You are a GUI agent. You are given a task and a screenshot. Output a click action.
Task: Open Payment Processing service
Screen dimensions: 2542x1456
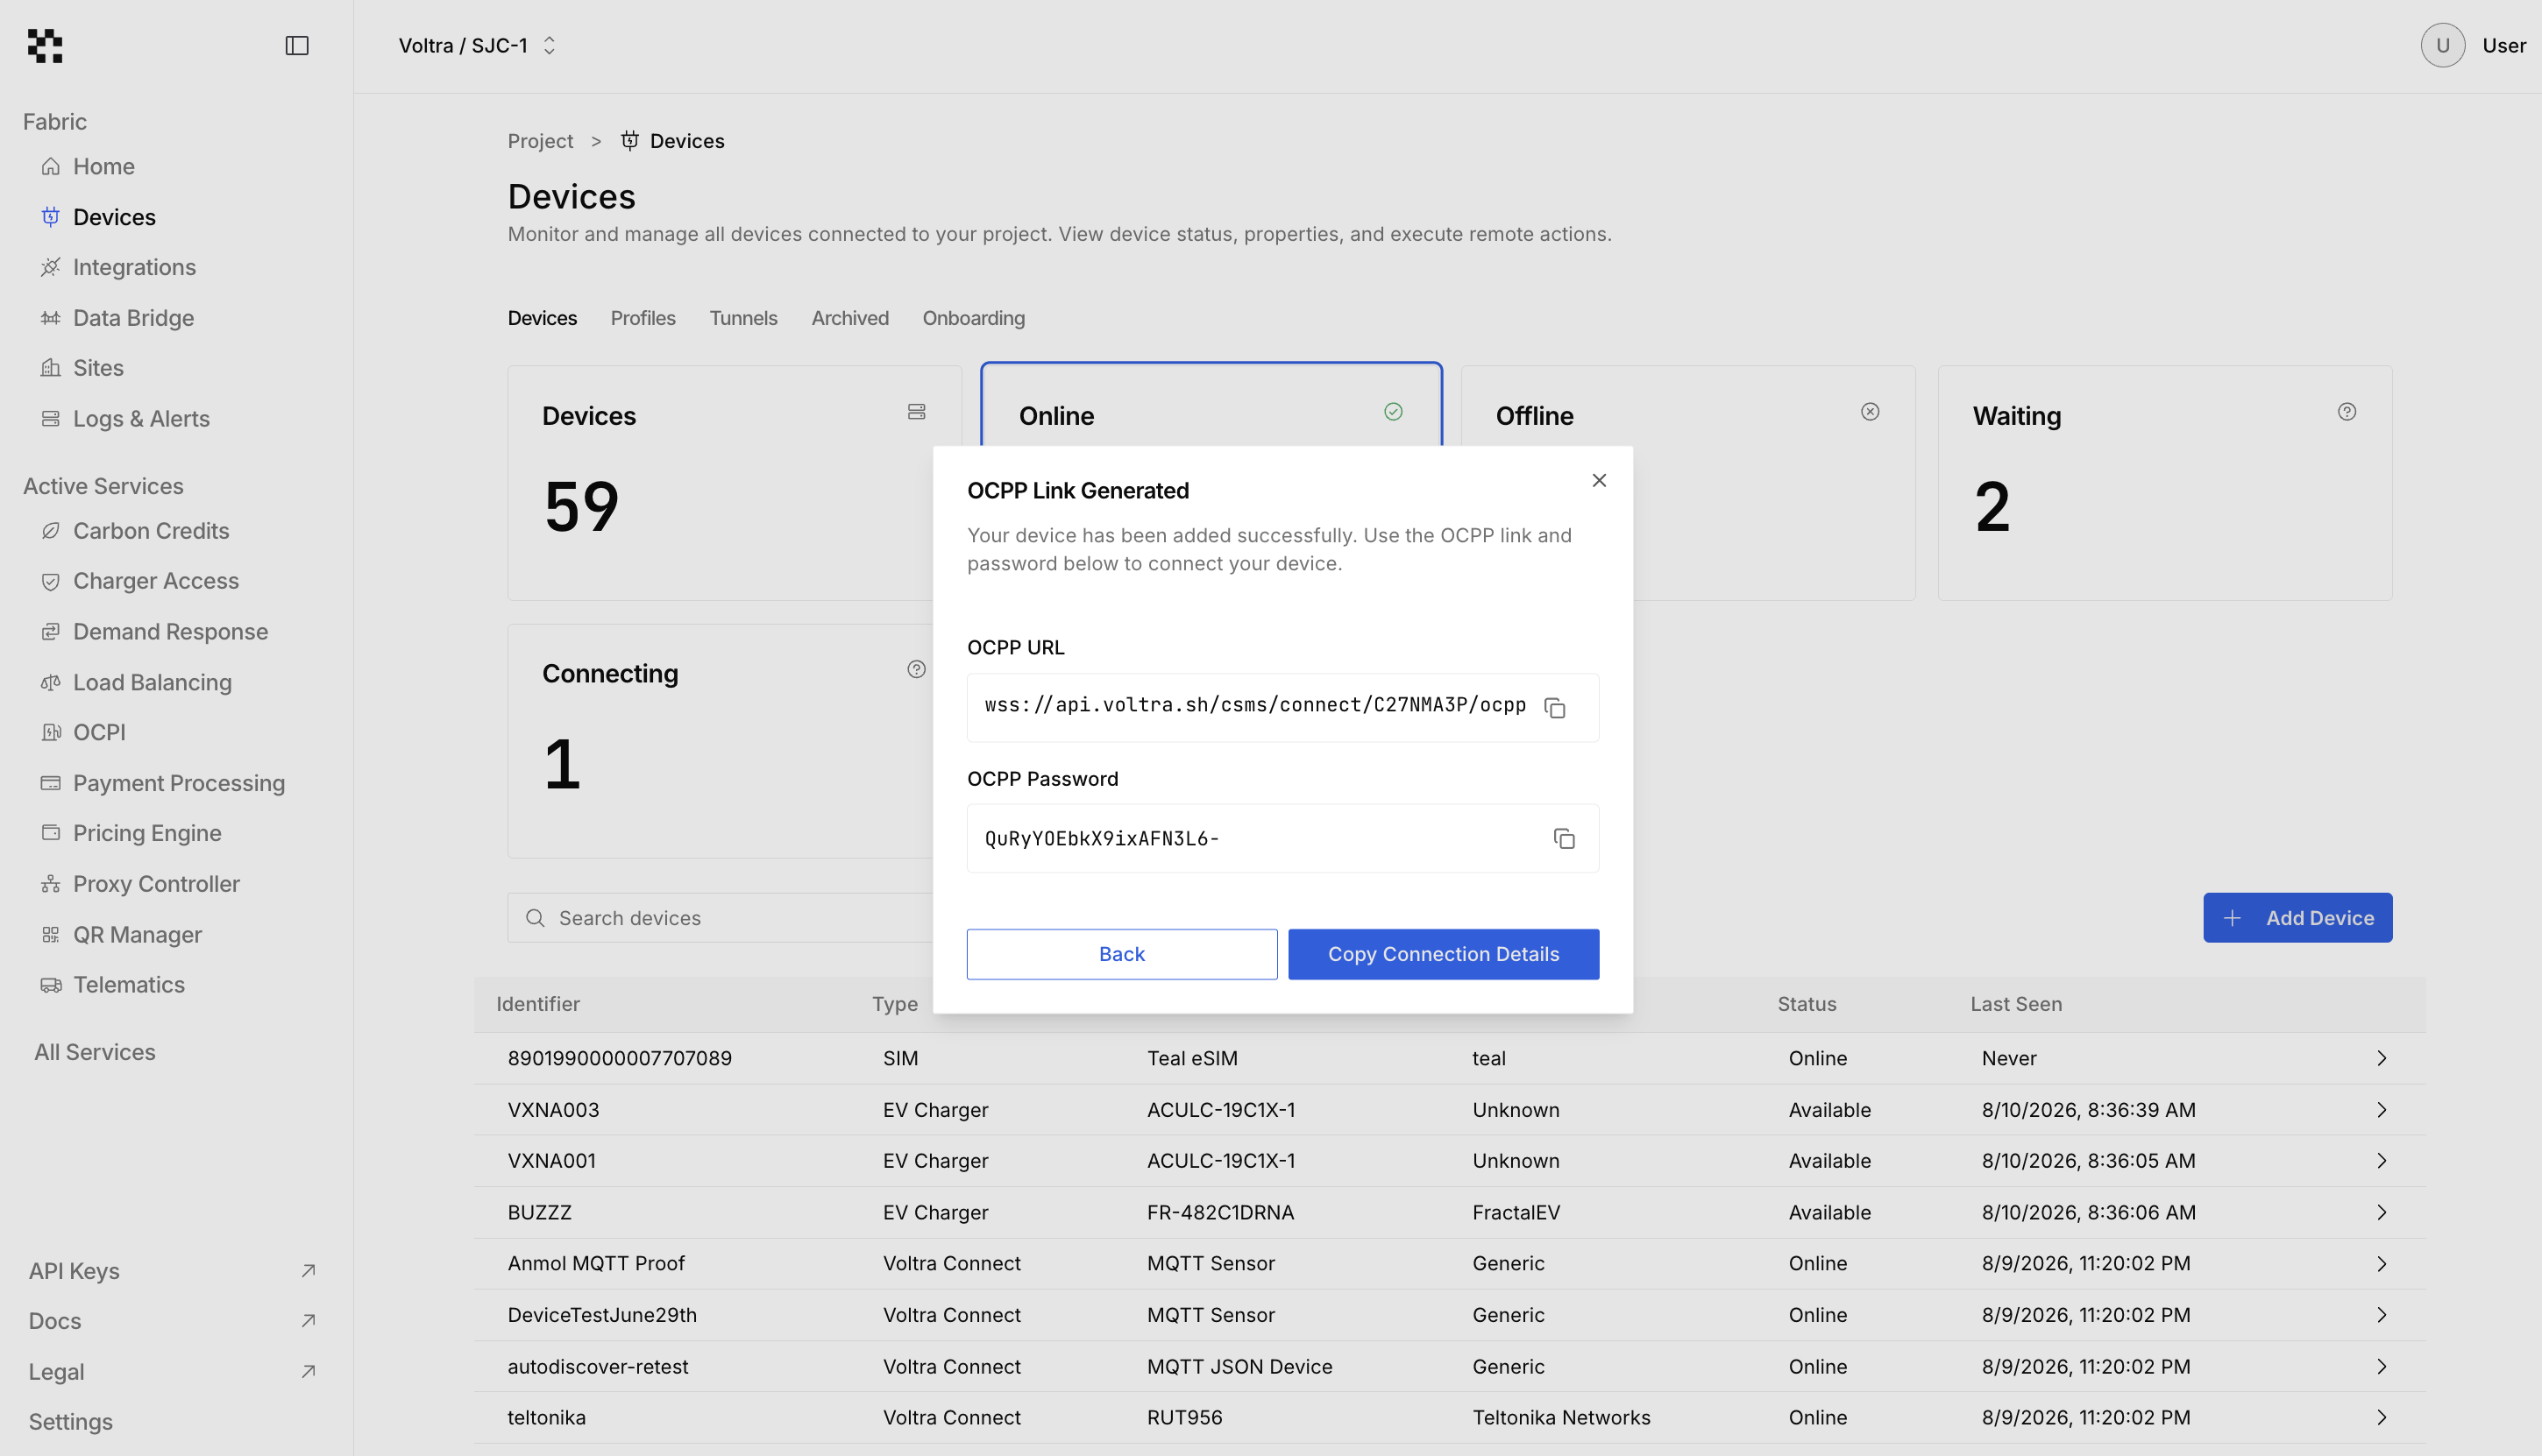click(x=179, y=783)
